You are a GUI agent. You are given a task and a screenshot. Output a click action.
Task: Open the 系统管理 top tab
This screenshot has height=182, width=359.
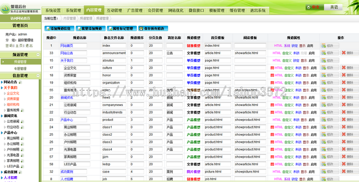point(74,11)
